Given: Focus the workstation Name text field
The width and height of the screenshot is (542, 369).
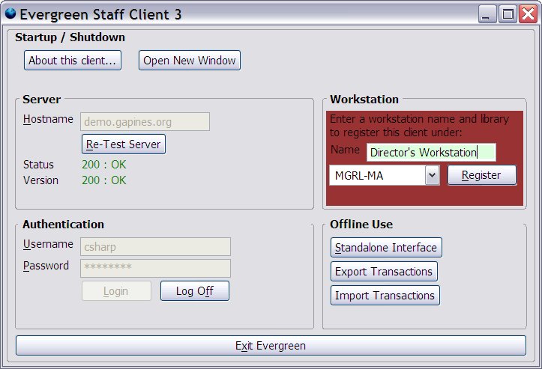Looking at the screenshot, I should coord(431,152).
